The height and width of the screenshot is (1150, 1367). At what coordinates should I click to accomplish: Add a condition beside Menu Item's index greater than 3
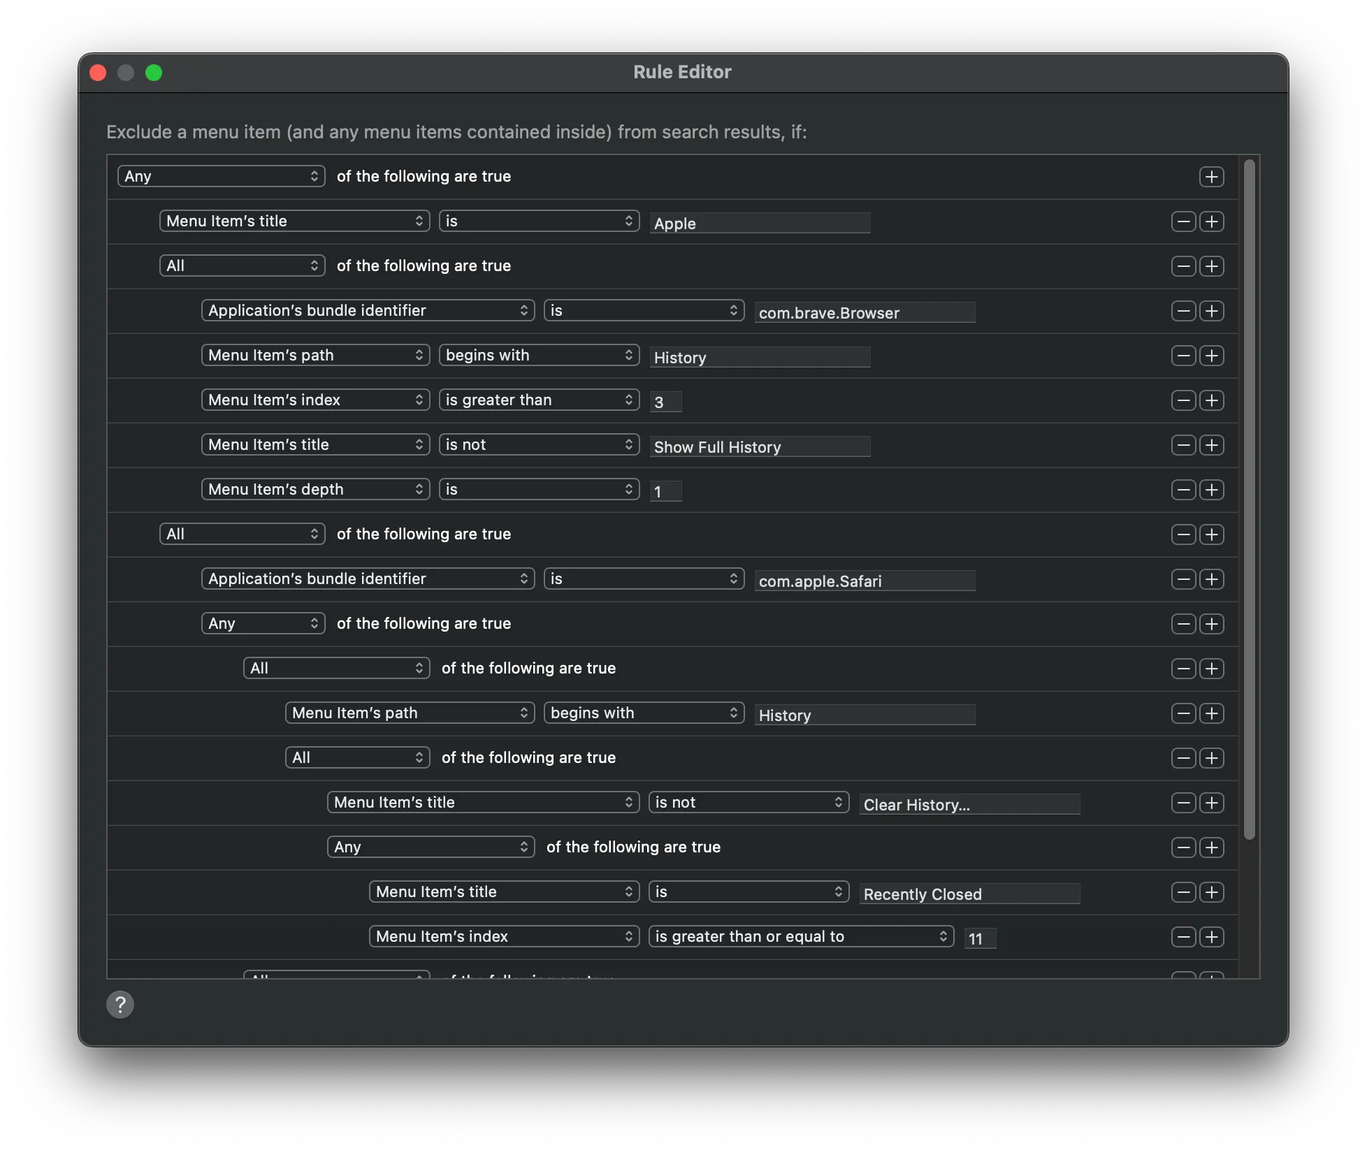pos(1213,400)
